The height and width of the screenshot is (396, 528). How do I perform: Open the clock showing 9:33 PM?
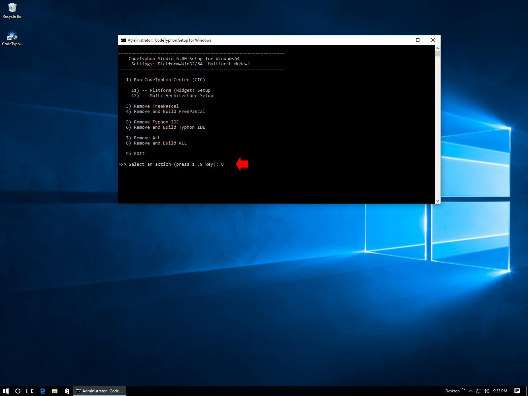click(x=500, y=391)
